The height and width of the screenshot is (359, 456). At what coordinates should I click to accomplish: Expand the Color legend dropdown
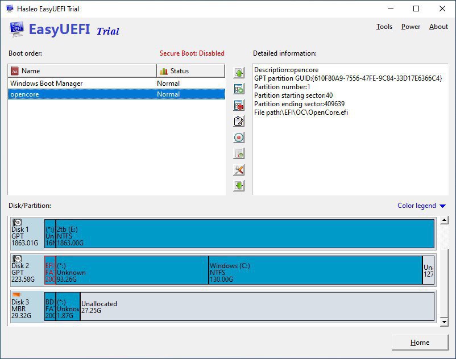[421, 206]
